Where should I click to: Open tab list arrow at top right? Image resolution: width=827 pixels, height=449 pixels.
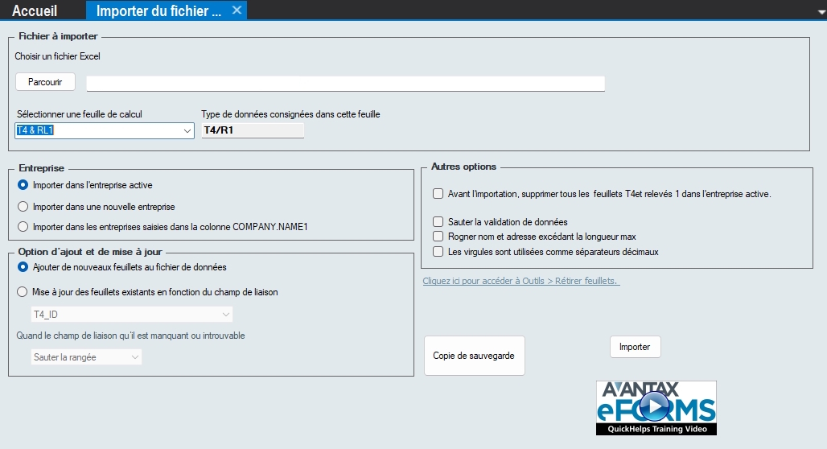pyautogui.click(x=820, y=12)
